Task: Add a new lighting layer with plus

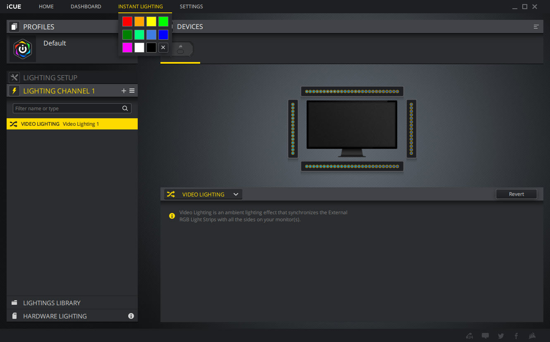Action: (124, 91)
